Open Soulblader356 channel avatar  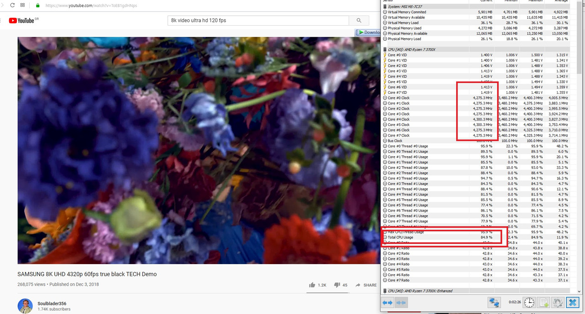(x=25, y=306)
